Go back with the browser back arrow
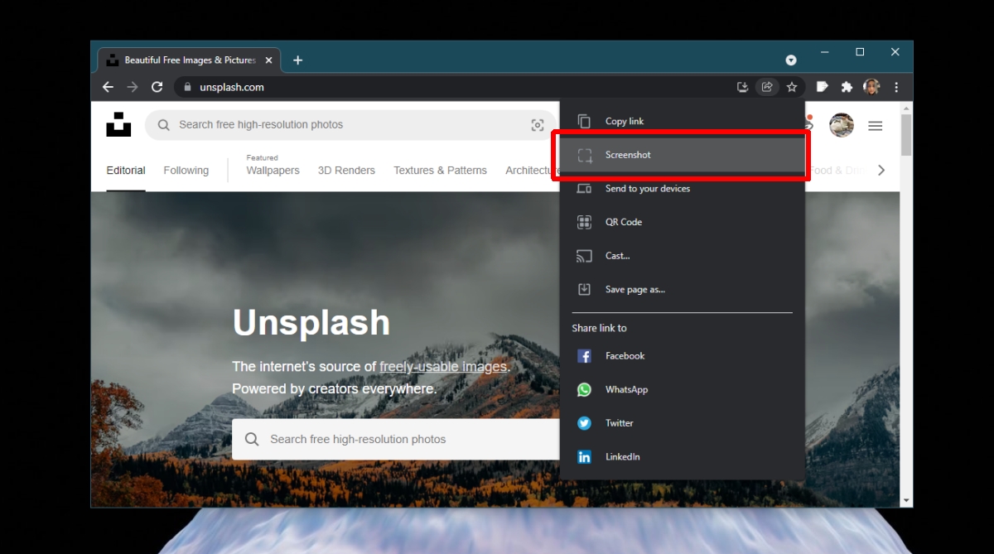994x554 pixels. [108, 87]
